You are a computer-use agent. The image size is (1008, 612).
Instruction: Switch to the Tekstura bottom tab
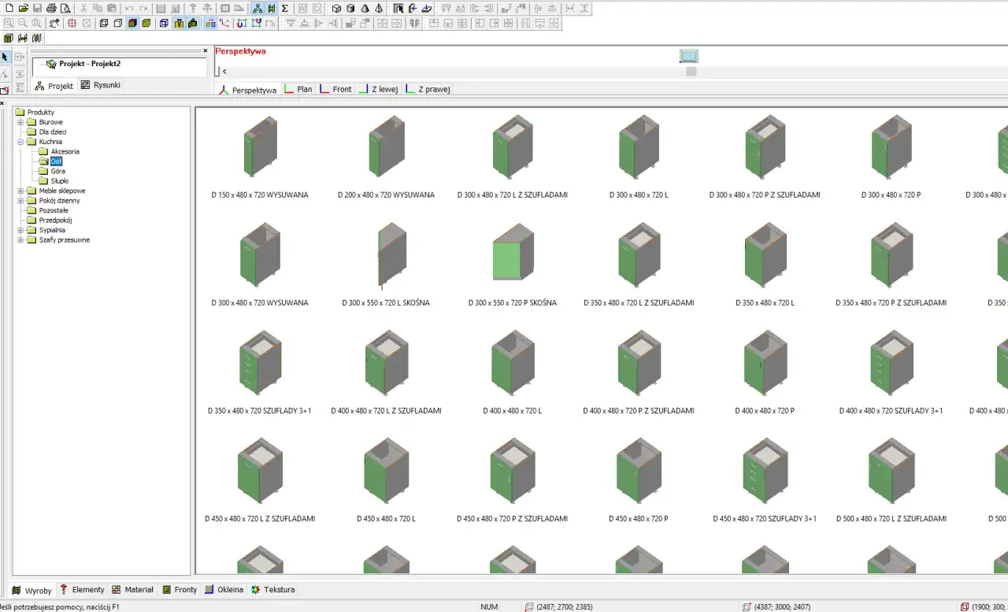(x=272, y=589)
